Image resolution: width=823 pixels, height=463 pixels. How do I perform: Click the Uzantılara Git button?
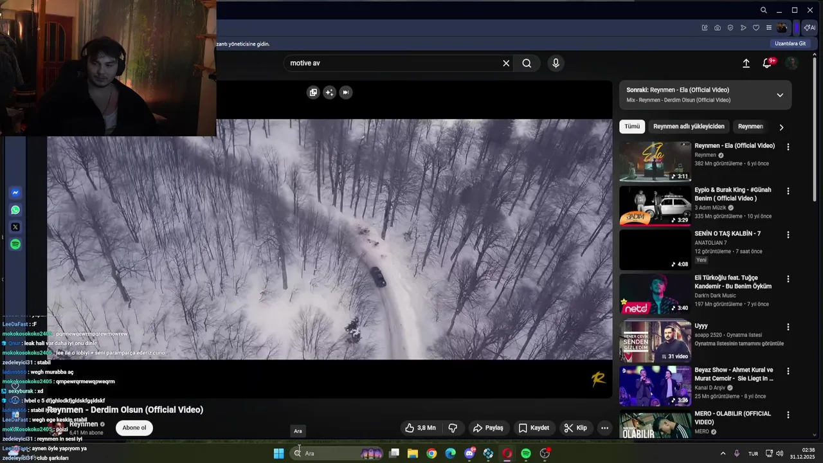pos(790,44)
